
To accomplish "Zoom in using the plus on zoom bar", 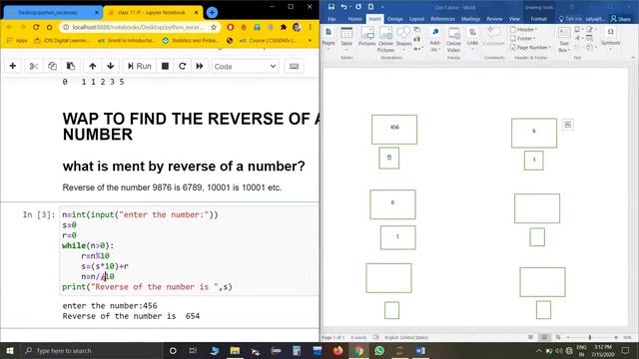I will coord(616,337).
